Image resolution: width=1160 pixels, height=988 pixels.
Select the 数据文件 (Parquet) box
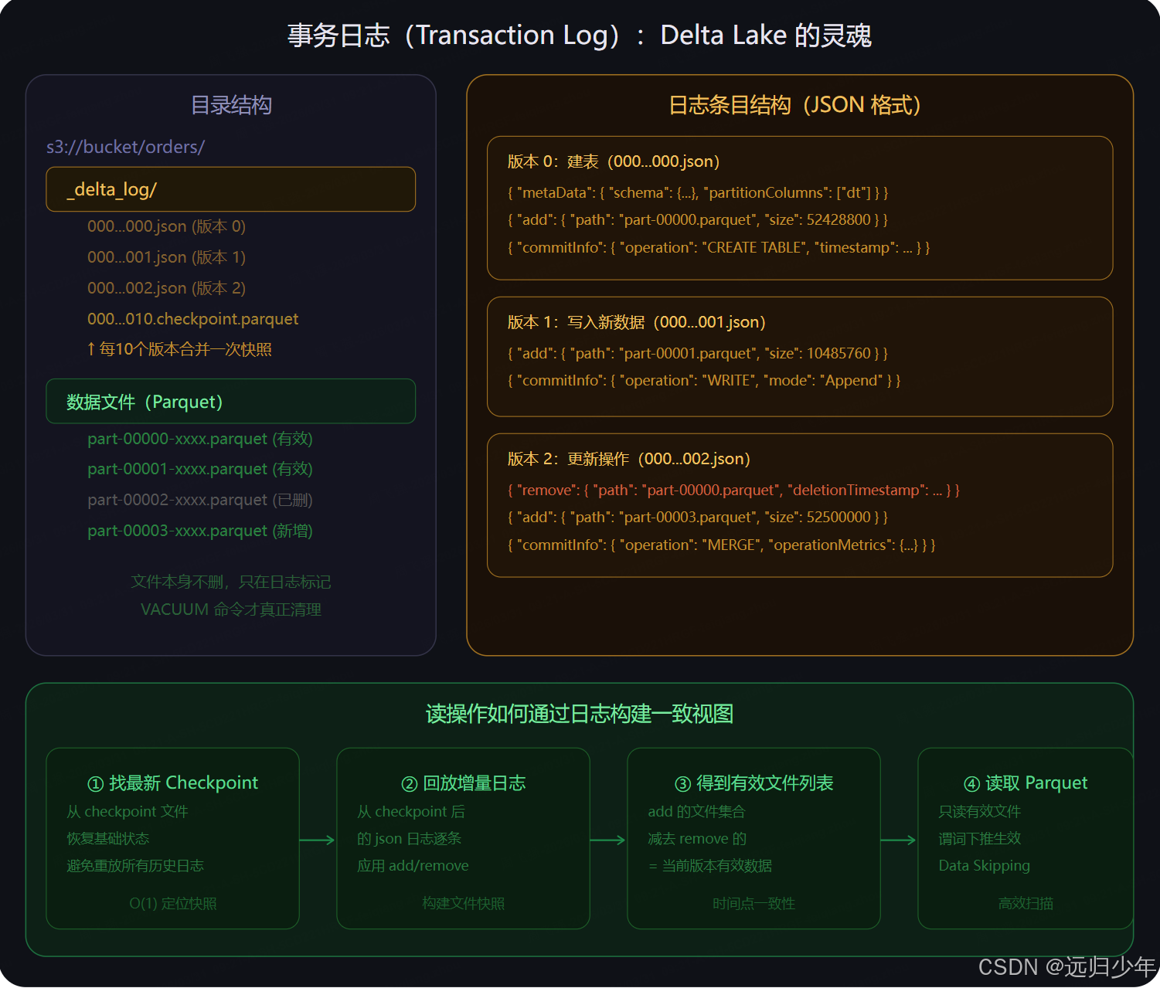click(231, 401)
